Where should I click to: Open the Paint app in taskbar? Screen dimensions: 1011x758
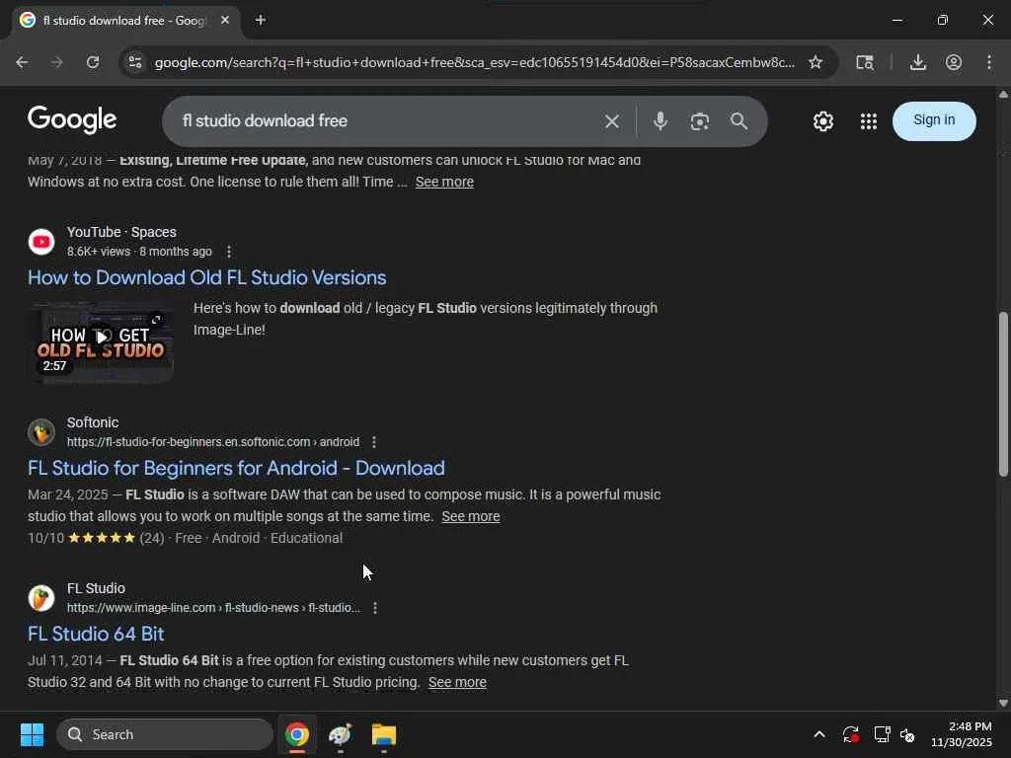point(341,734)
